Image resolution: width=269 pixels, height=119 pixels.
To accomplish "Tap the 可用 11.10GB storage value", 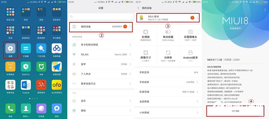I will pos(188,92).
